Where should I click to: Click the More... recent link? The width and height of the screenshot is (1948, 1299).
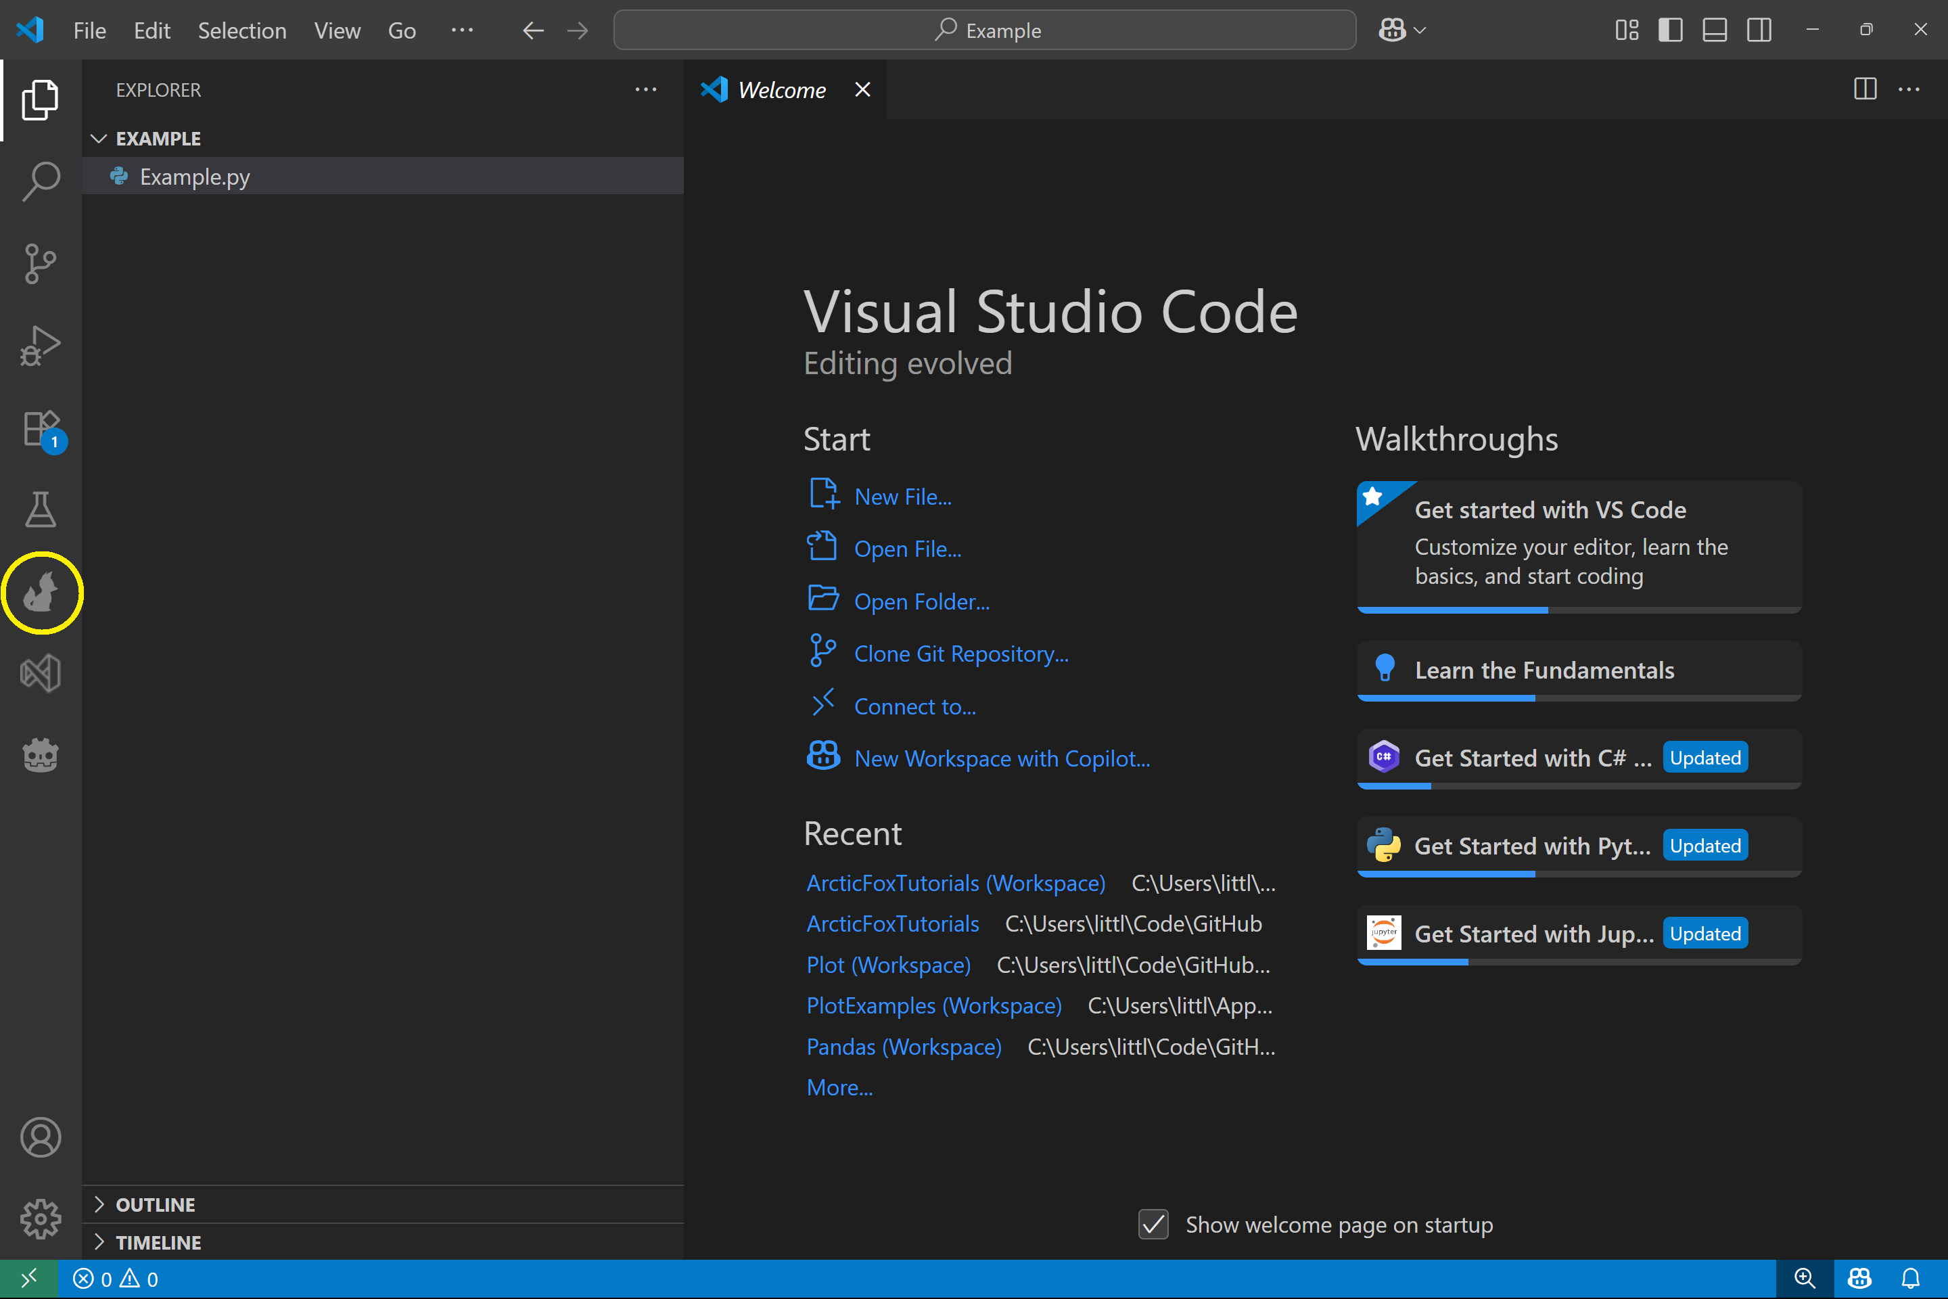click(x=840, y=1088)
